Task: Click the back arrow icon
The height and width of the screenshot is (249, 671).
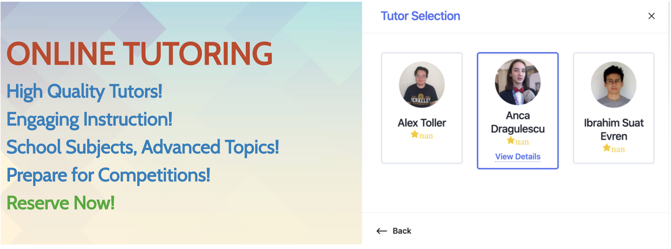Action: [382, 231]
